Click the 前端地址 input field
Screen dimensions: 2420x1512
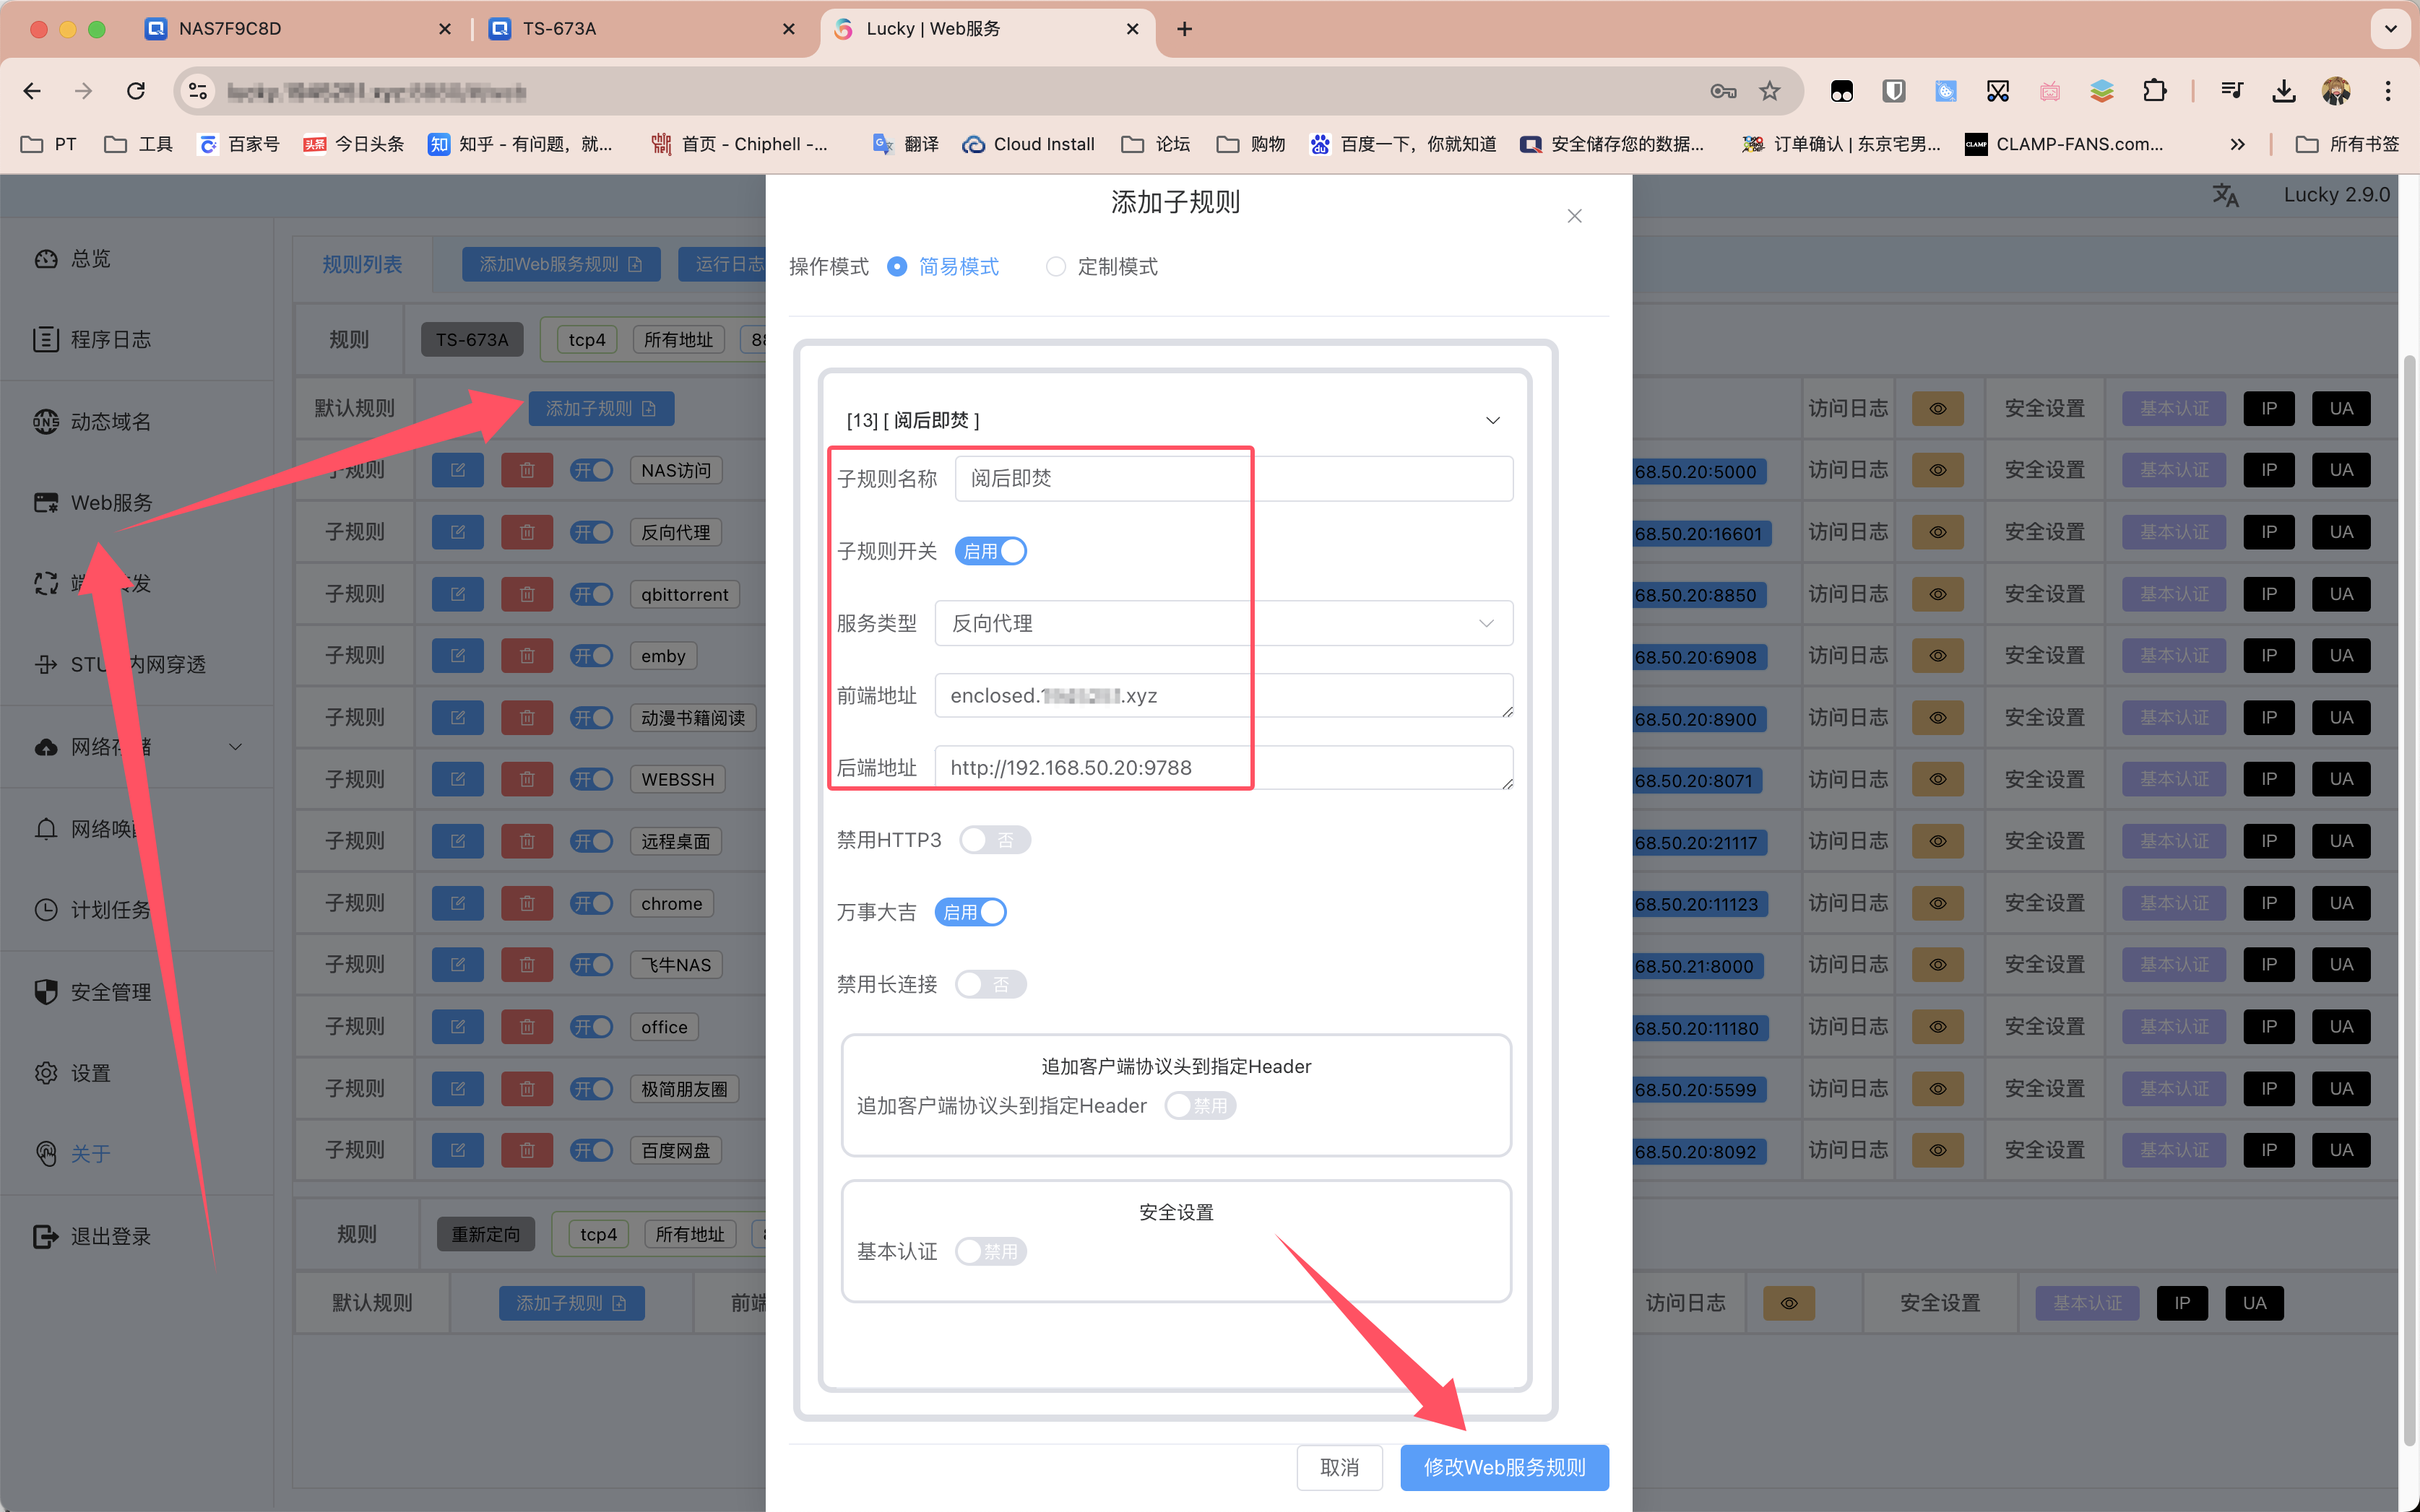[1224, 695]
